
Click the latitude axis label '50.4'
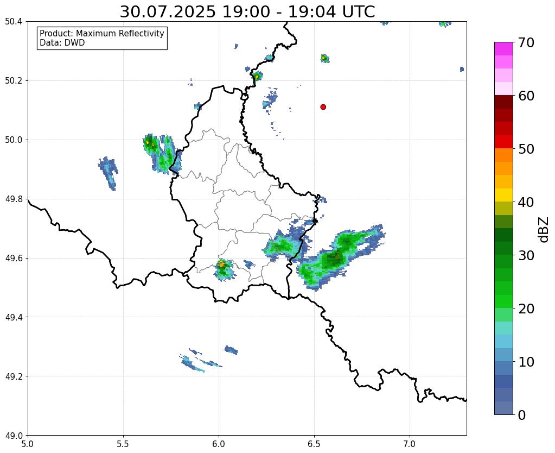click(14, 22)
